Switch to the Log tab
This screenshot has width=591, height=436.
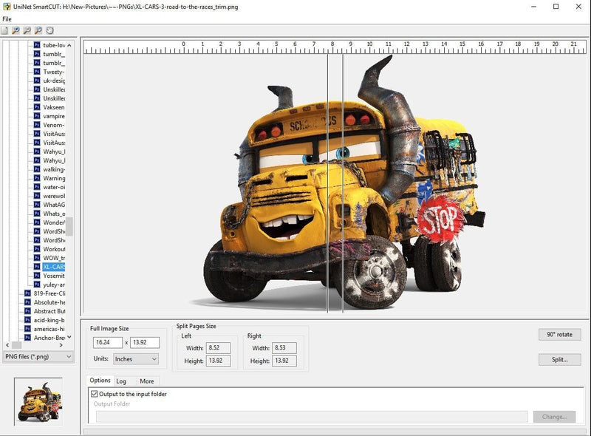pos(123,381)
